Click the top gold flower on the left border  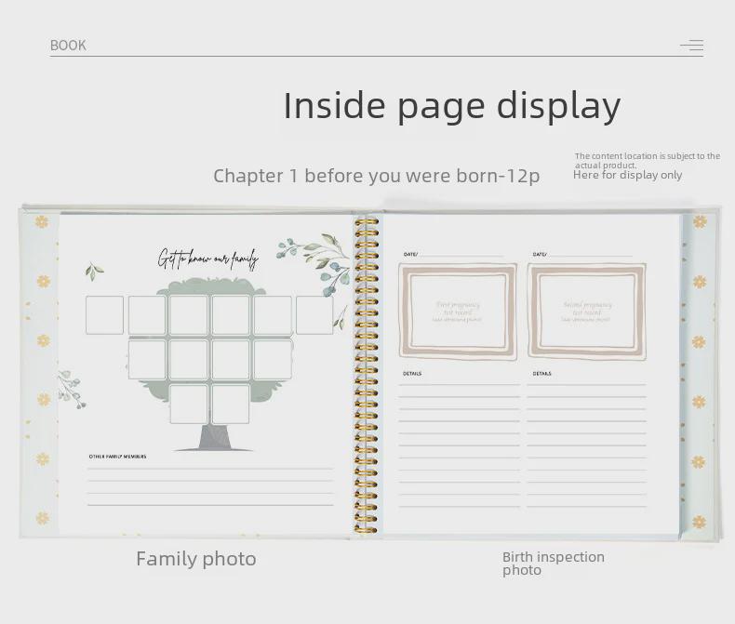click(x=42, y=221)
